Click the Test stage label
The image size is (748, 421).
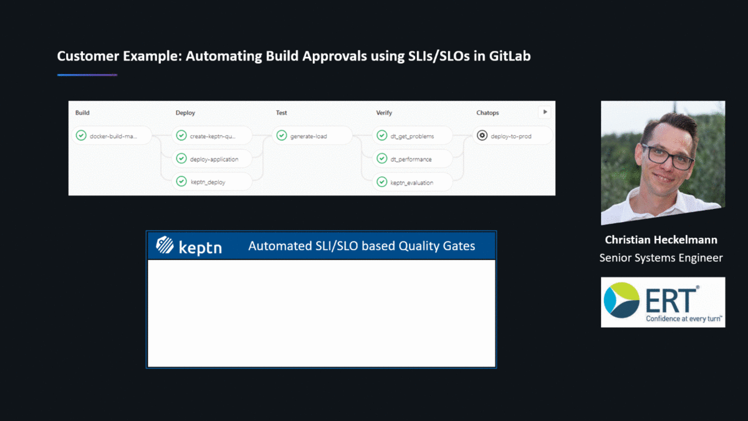(281, 113)
